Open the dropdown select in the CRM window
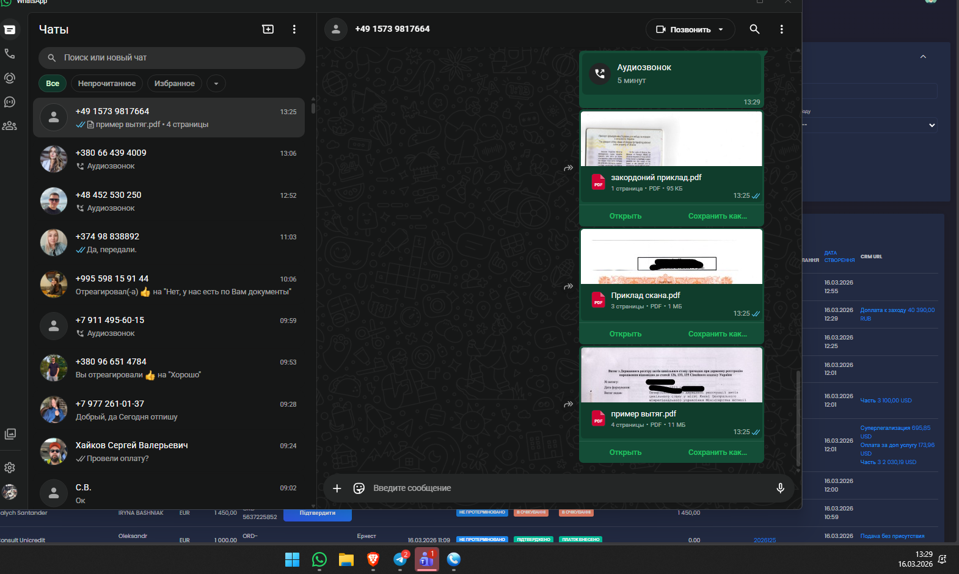 [869, 125]
